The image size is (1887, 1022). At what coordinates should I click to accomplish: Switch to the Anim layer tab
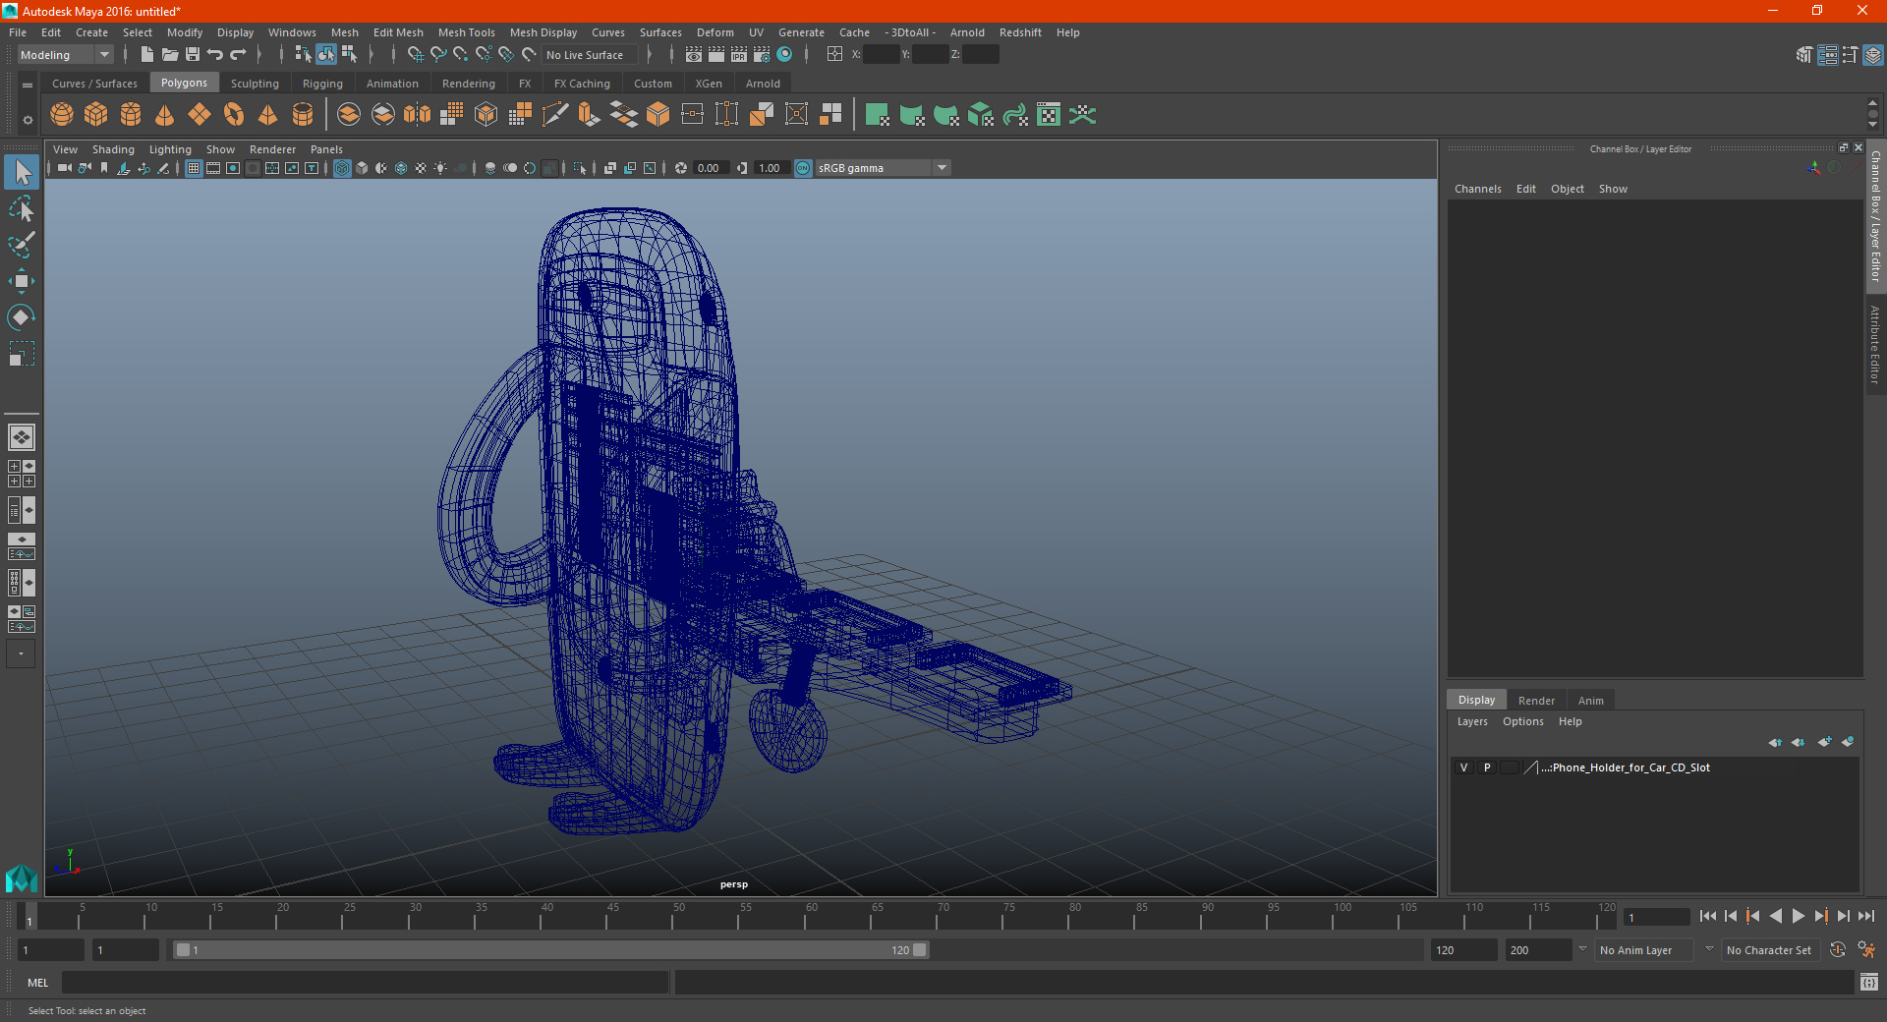point(1590,701)
